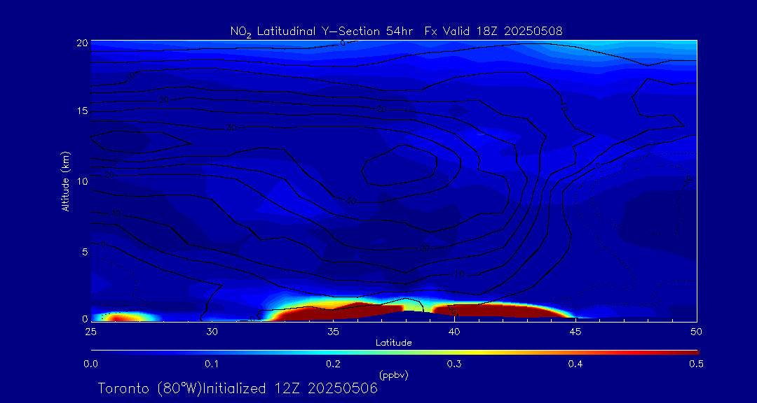Click the 10 km altitude tick label
Image resolution: width=757 pixels, height=403 pixels.
pyautogui.click(x=81, y=181)
